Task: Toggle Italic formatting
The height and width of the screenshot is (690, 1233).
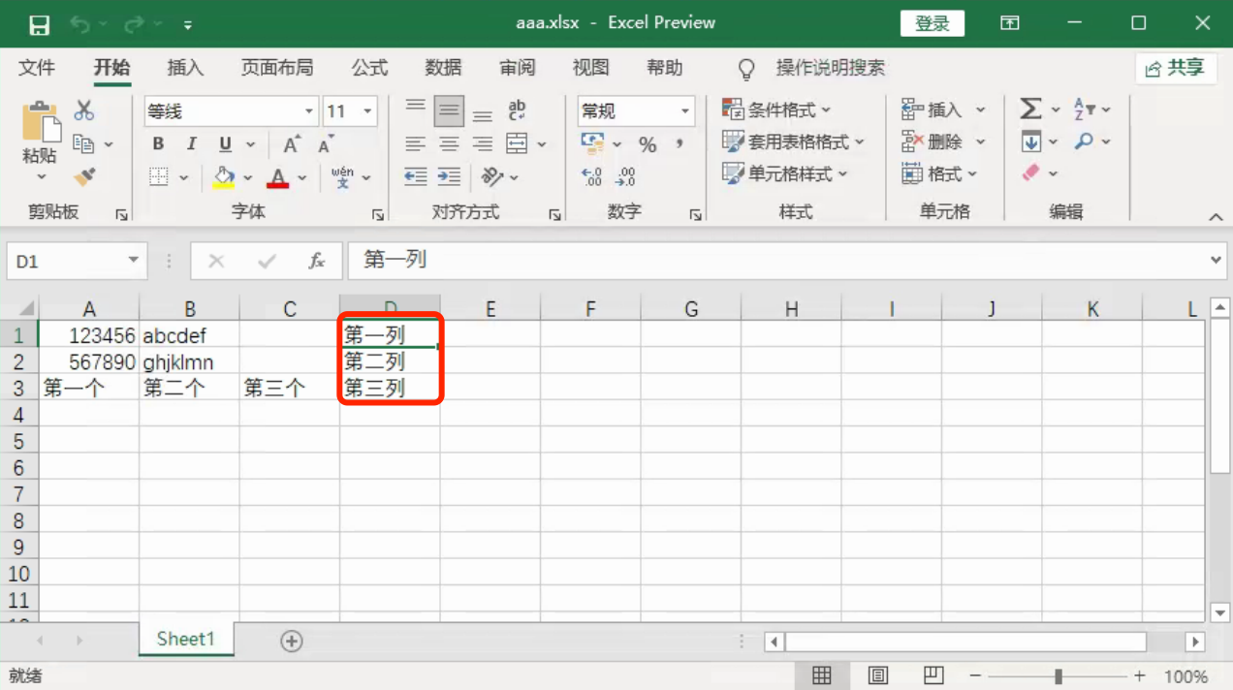Action: pos(191,144)
